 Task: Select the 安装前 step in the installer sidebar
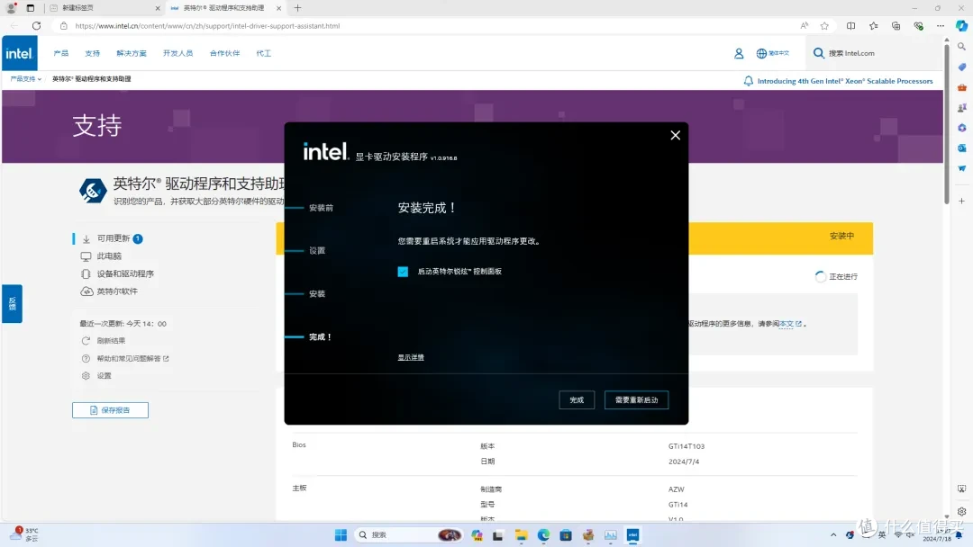pos(321,208)
